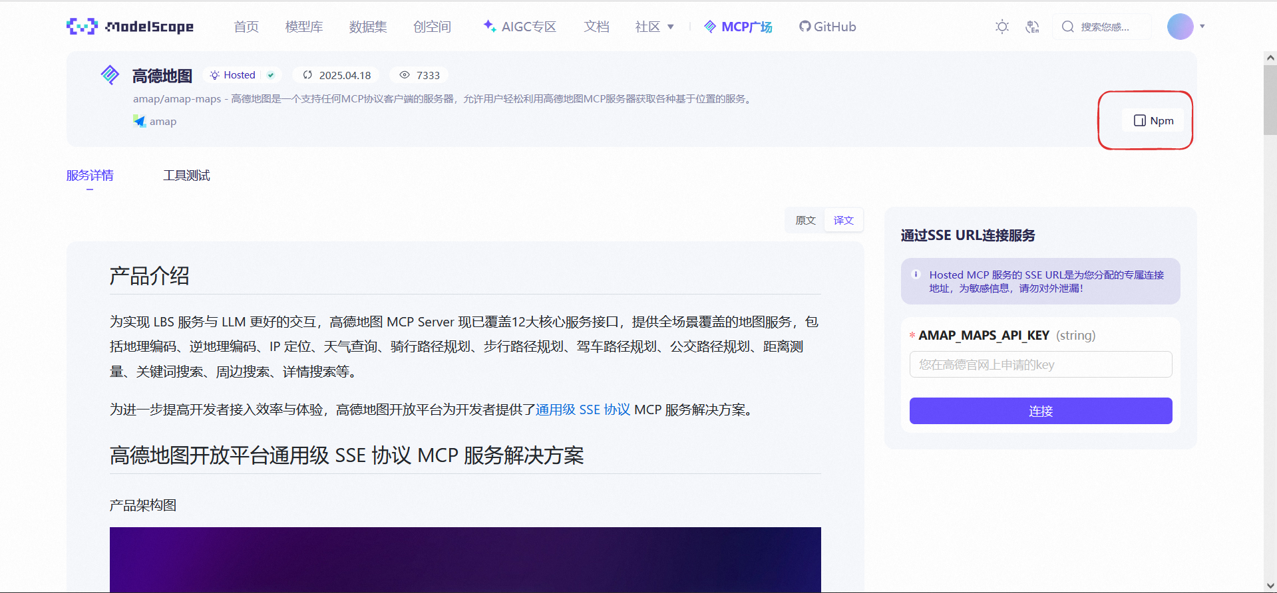The width and height of the screenshot is (1277, 593).
Task: Click the update date refresh icon
Action: pyautogui.click(x=307, y=75)
